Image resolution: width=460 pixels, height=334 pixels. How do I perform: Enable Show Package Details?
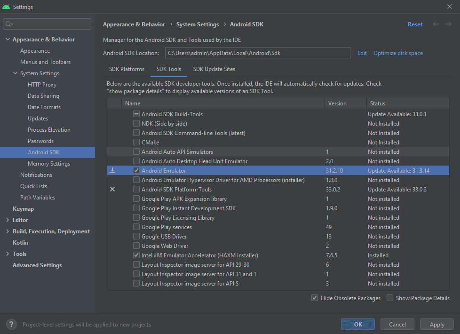click(389, 298)
